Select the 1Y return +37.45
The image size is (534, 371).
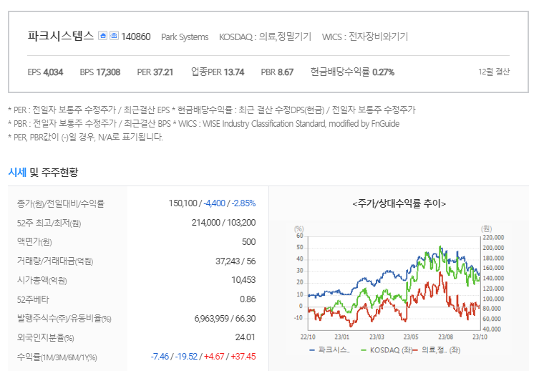tap(243, 357)
